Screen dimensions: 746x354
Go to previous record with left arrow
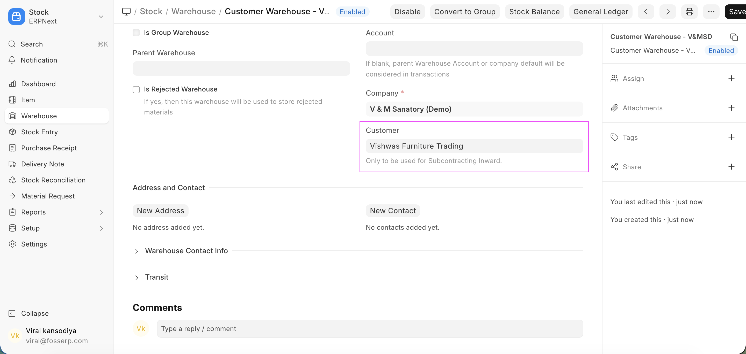[645, 12]
